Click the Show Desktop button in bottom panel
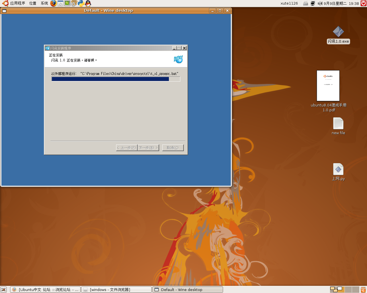The width and height of the screenshot is (367, 293). pos(3,290)
